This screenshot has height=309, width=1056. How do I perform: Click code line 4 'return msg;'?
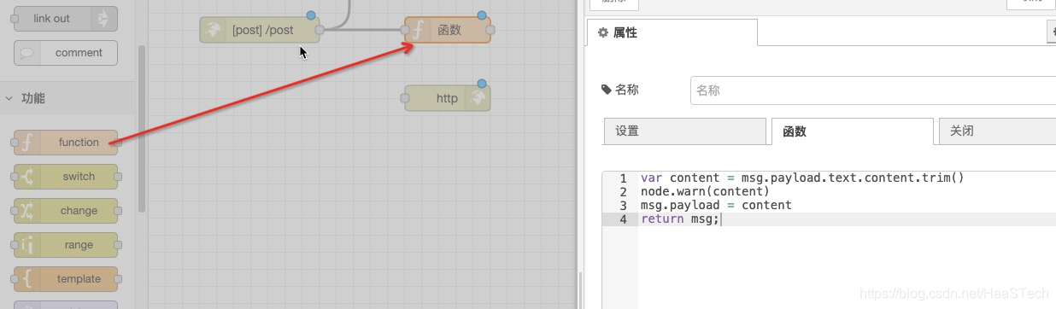681,219
